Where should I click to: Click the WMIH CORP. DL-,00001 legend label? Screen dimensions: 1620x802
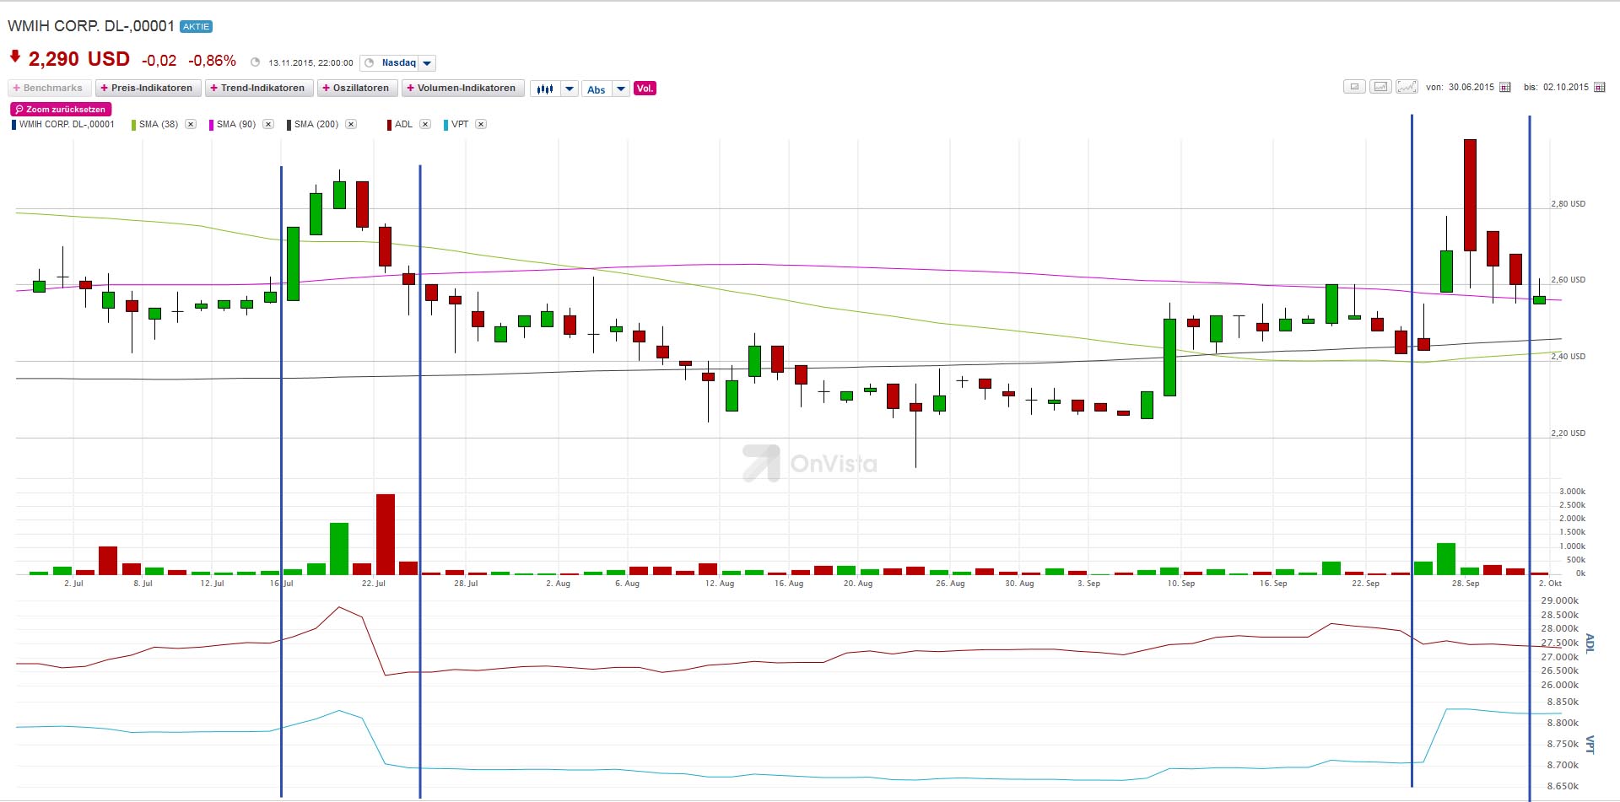[67, 124]
